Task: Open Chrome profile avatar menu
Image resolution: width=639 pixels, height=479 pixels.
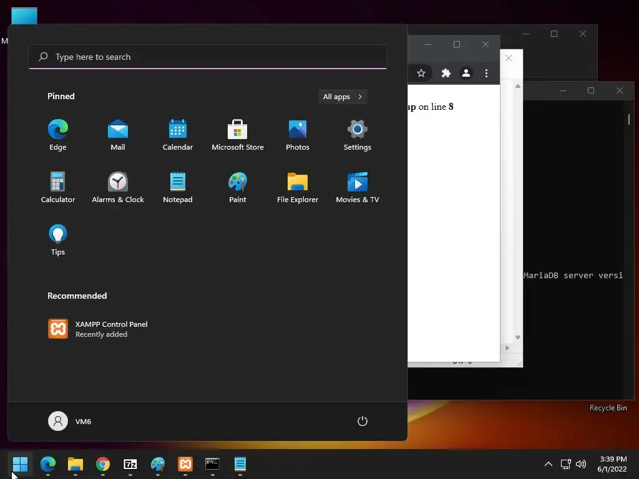Action: 466,73
